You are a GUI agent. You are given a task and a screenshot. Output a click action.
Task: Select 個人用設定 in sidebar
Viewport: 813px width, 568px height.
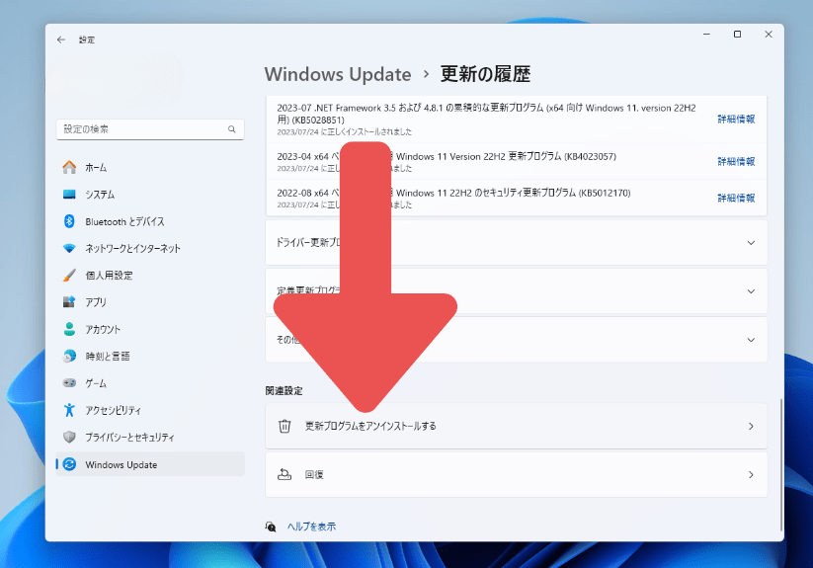[150, 276]
